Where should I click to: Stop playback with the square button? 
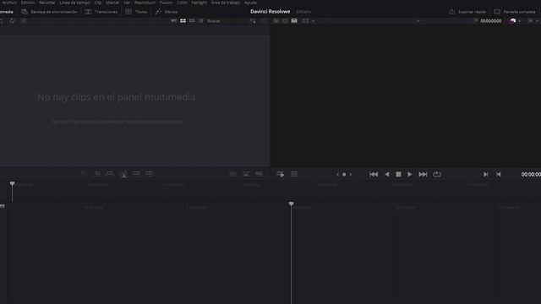pyautogui.click(x=398, y=175)
